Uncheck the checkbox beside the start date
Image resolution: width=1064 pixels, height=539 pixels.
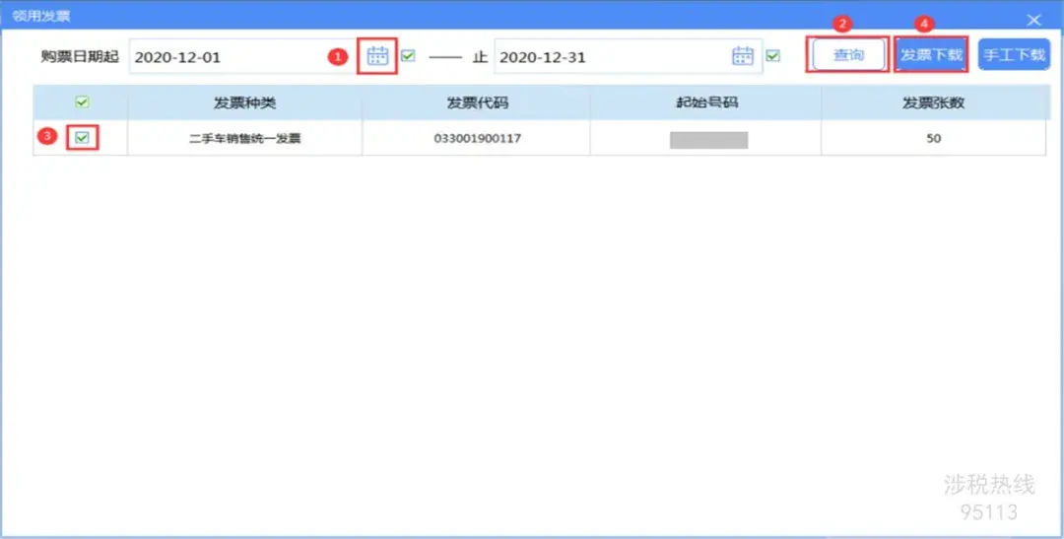408,55
